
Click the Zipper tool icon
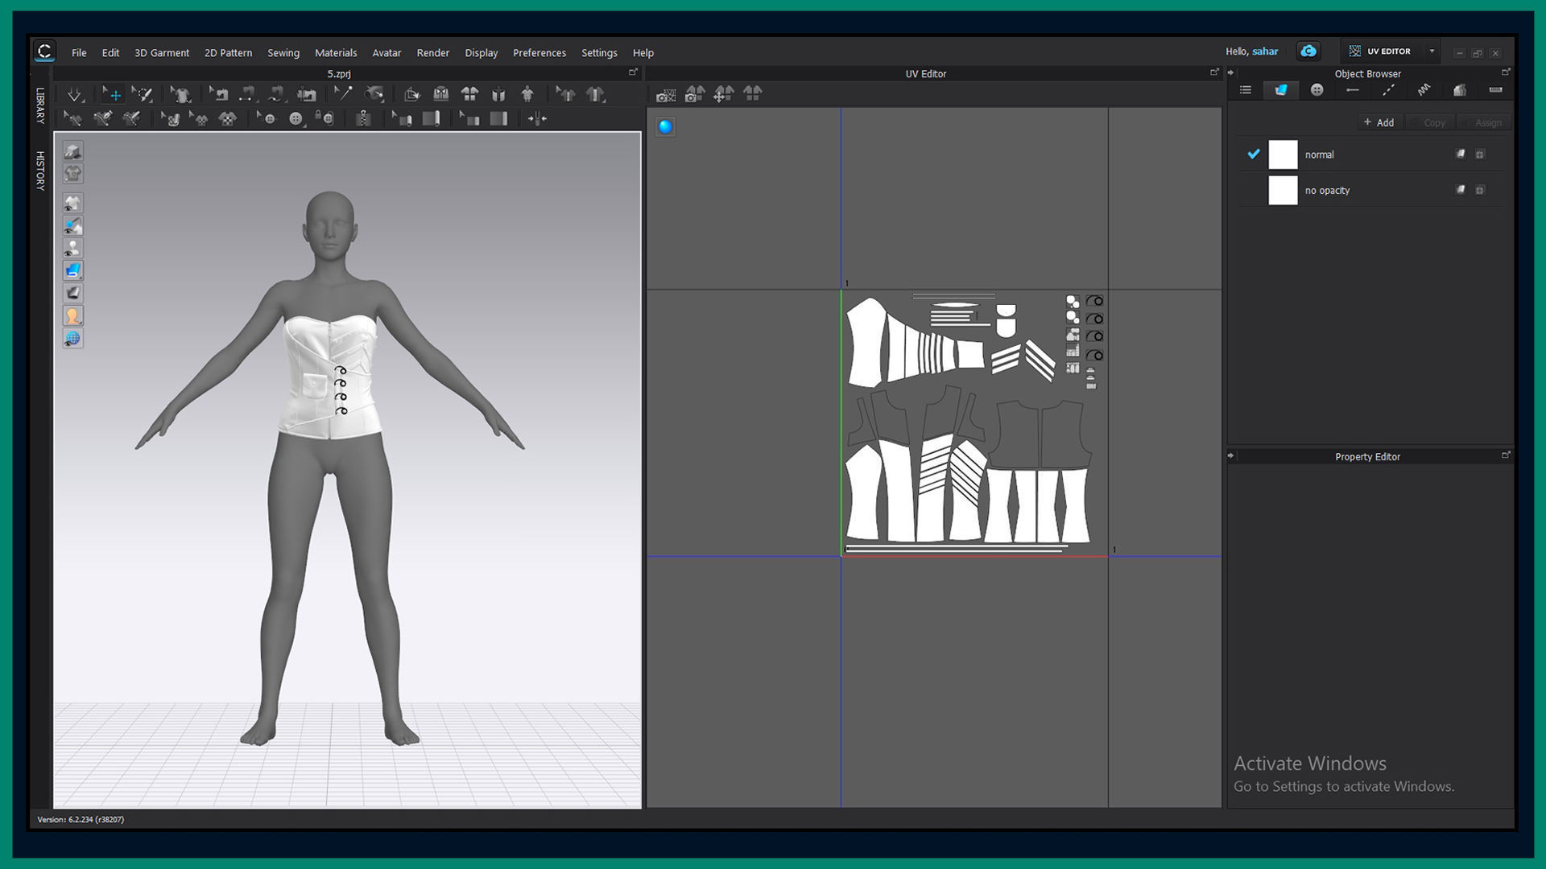click(364, 119)
